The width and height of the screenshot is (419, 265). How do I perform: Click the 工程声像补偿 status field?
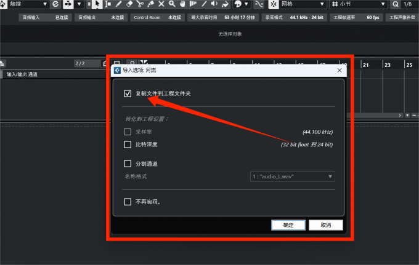402,17
